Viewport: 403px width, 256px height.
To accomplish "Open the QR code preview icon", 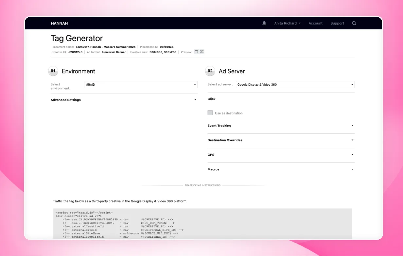I will (202, 52).
